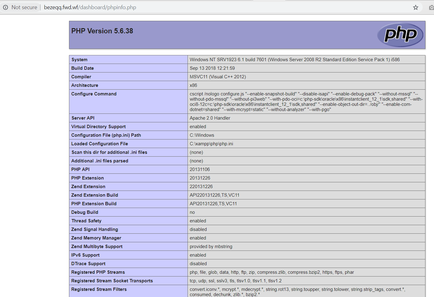Click the C:\Windows path value
434x297 pixels.
(202, 135)
